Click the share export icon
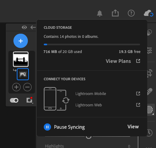The width and height of the screenshot is (156, 148). coord(115,13)
